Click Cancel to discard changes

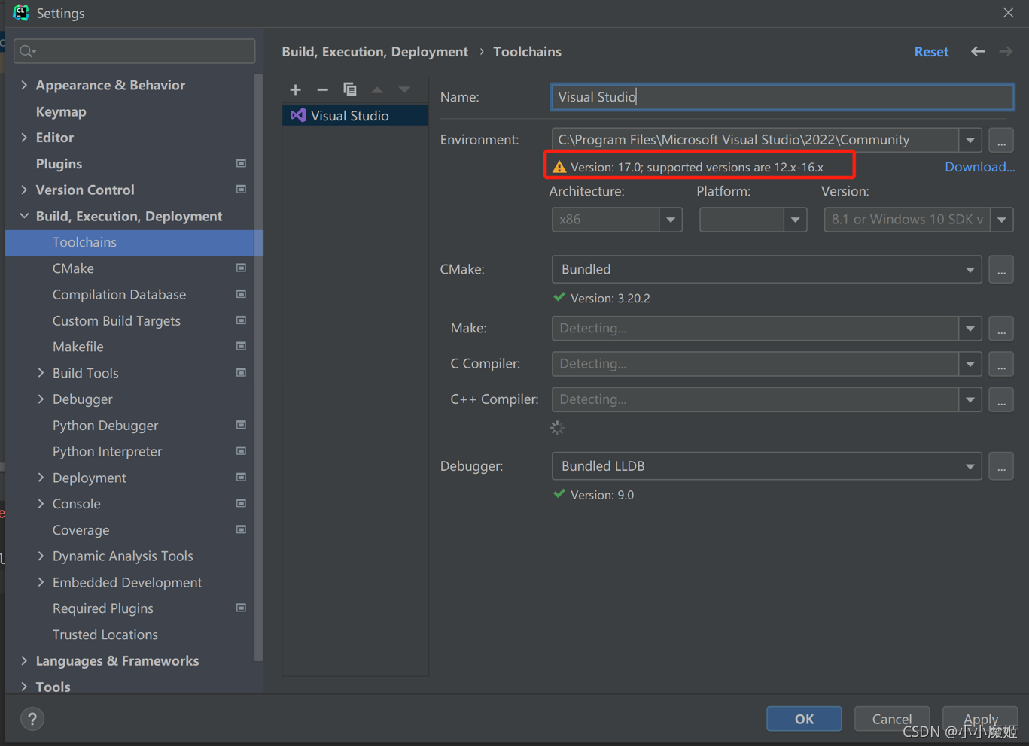pyautogui.click(x=892, y=719)
